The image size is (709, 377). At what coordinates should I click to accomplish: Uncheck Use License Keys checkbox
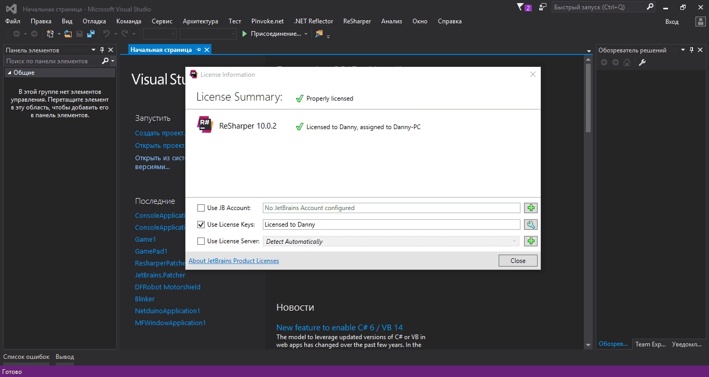coord(201,225)
